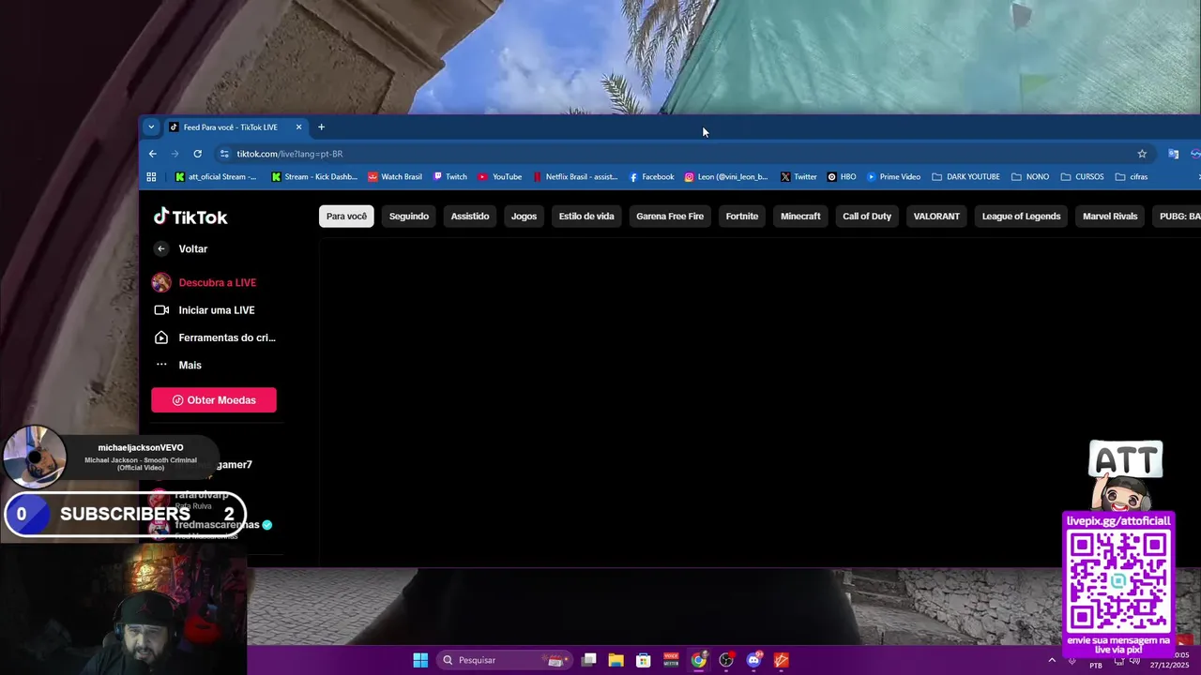Open the Leon Instagram bookmark

(726, 177)
